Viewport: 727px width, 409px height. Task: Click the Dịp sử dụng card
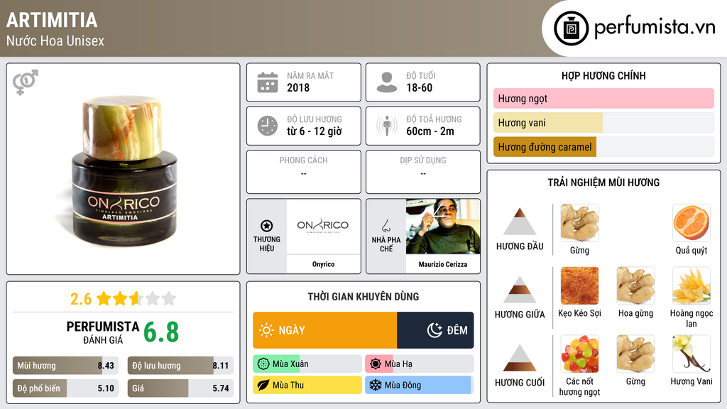[423, 172]
